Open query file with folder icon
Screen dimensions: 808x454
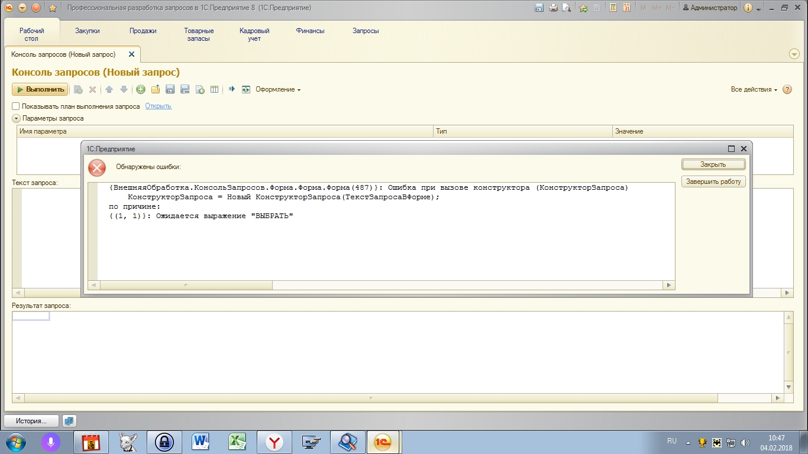point(156,89)
